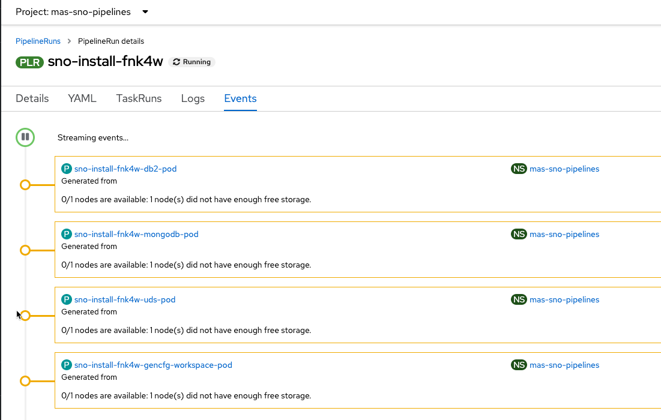The width and height of the screenshot is (661, 420).
Task: Click the NS badge in db2-pod event
Action: coord(519,169)
